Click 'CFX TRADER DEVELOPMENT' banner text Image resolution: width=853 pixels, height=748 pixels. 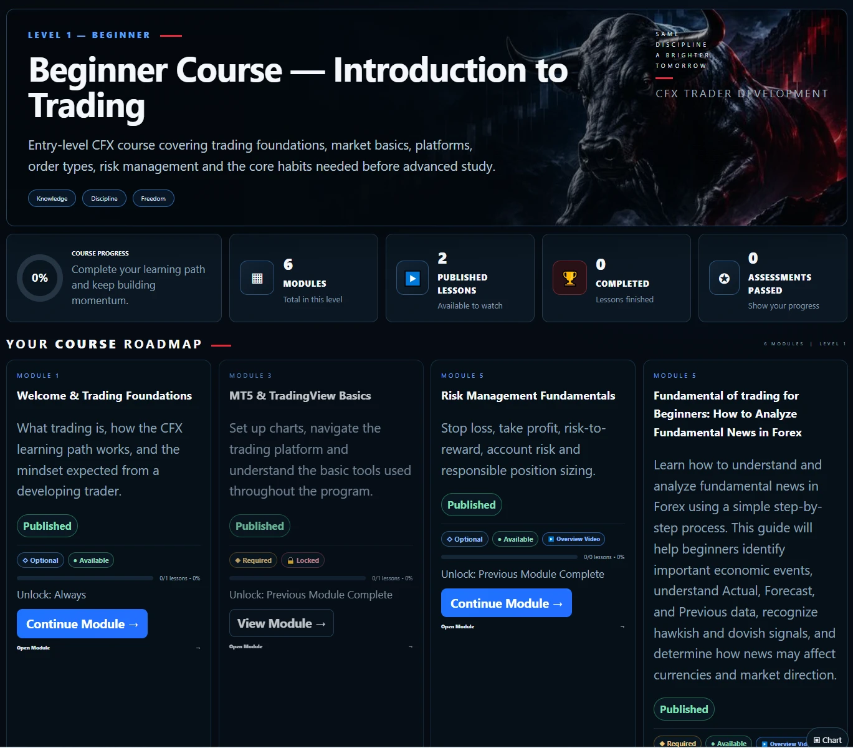742,93
